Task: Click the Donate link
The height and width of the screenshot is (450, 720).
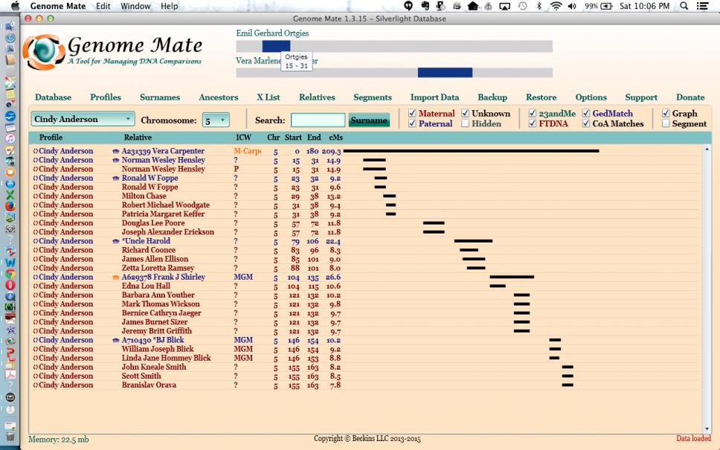Action: pos(690,97)
